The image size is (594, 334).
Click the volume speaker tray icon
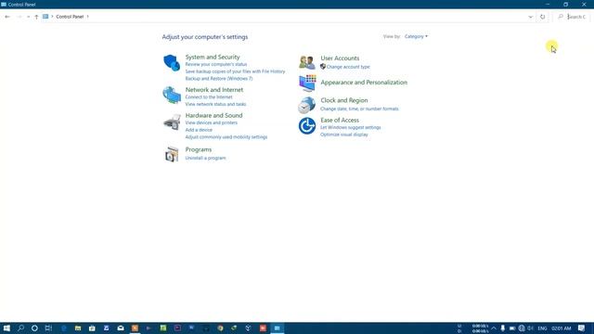click(x=530, y=328)
